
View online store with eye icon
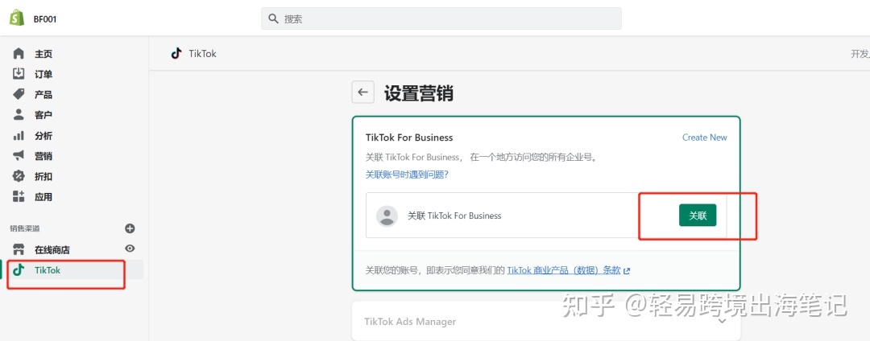[130, 249]
